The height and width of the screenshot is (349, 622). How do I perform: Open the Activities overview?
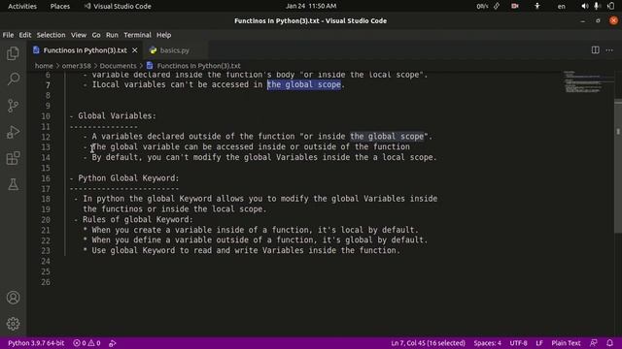[22, 6]
